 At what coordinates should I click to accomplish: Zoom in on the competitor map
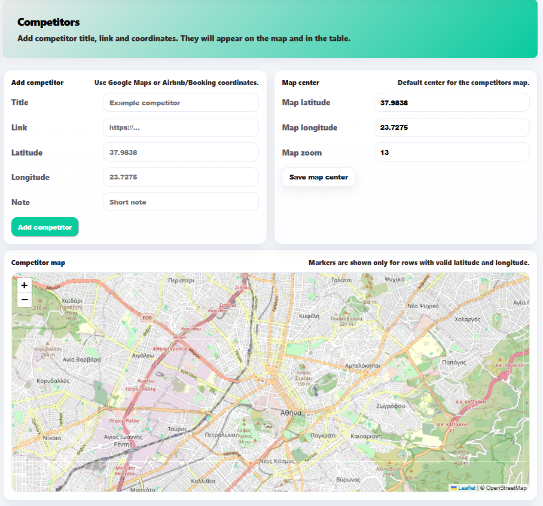[x=25, y=285]
